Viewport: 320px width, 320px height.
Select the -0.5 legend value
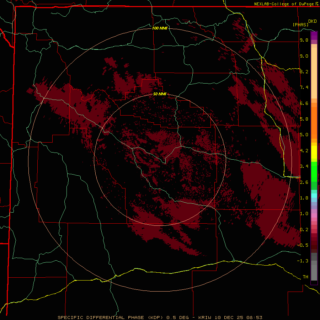coord(303,245)
